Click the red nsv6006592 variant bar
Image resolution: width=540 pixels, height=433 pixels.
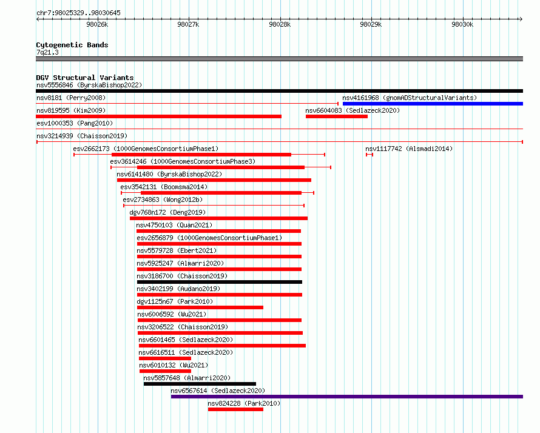click(220, 320)
